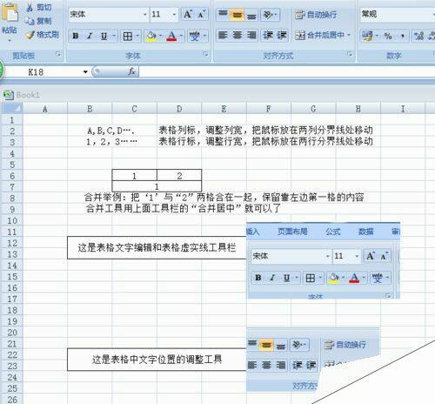Click the phonetic guide (雯) icon
The image size is (435, 404).
pyautogui.click(x=194, y=37)
